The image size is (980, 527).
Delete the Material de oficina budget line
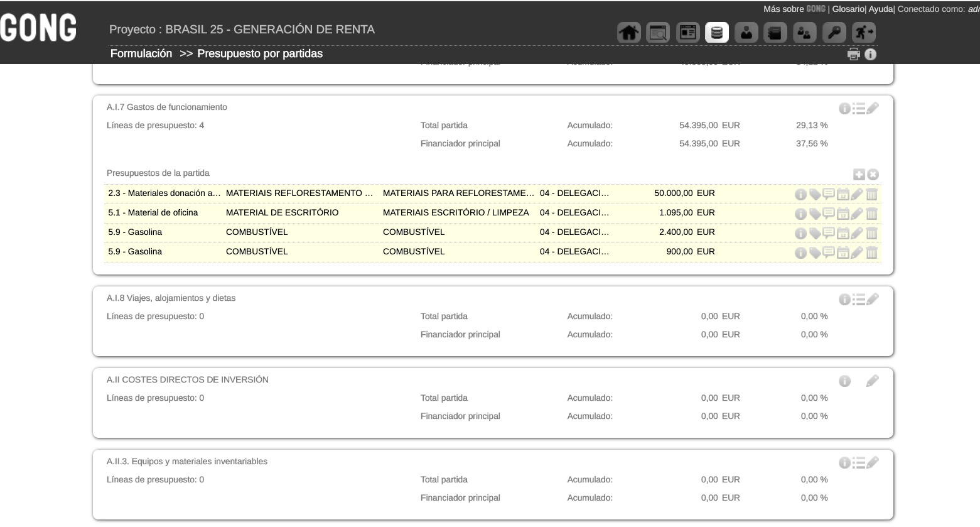tap(871, 214)
